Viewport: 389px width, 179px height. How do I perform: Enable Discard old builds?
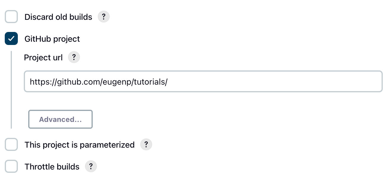point(11,17)
